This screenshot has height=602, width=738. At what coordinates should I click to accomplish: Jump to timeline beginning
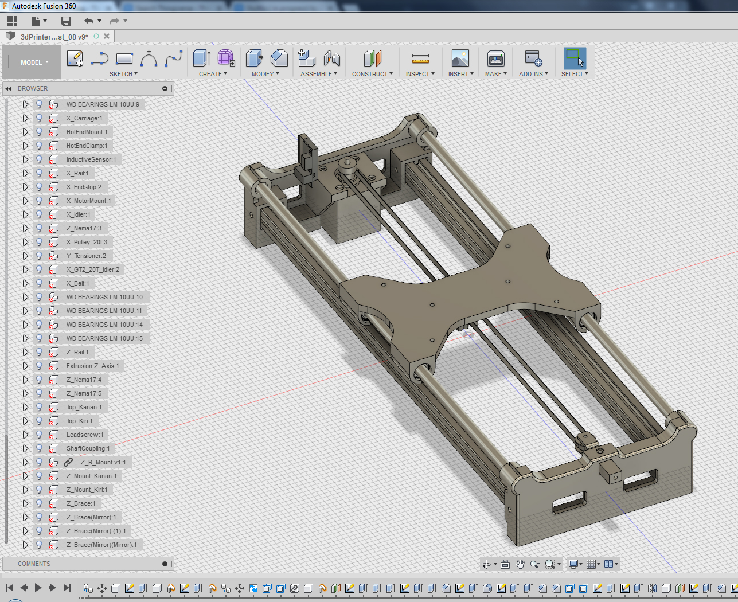(x=10, y=588)
